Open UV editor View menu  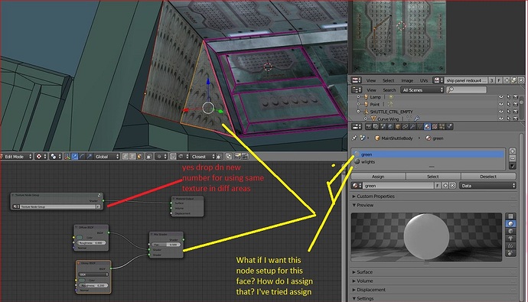point(370,80)
